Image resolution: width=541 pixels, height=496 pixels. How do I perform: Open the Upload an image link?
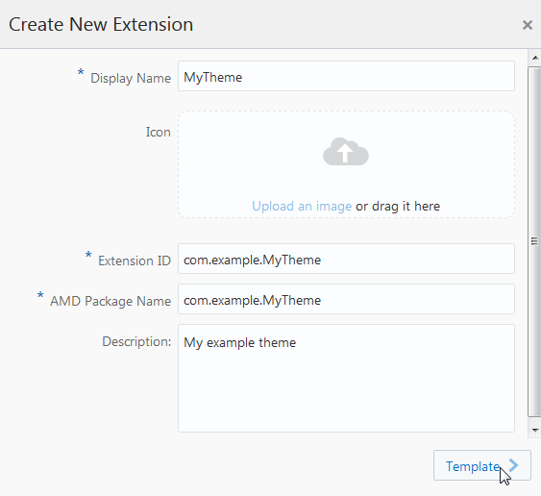[302, 206]
